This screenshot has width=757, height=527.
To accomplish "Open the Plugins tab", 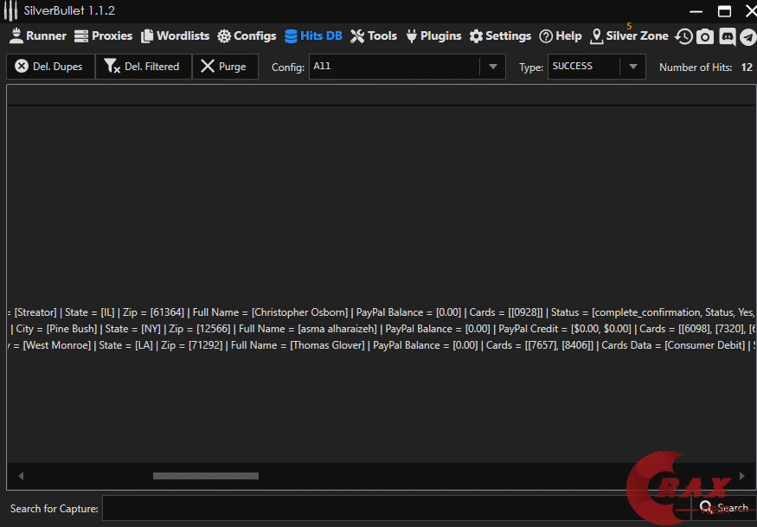I will 433,36.
